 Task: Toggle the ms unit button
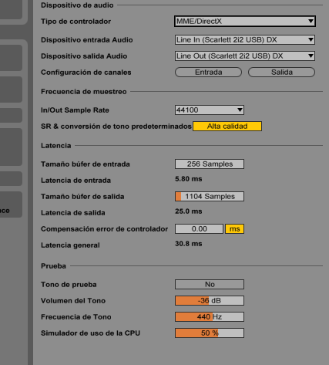tap(234, 229)
